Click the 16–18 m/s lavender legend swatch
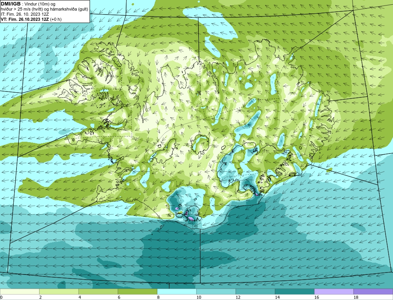The height and width of the screenshot is (300, 393). pyautogui.click(x=334, y=291)
